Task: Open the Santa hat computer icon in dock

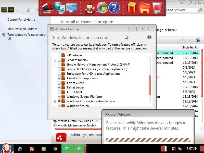Action: click(47, 8)
